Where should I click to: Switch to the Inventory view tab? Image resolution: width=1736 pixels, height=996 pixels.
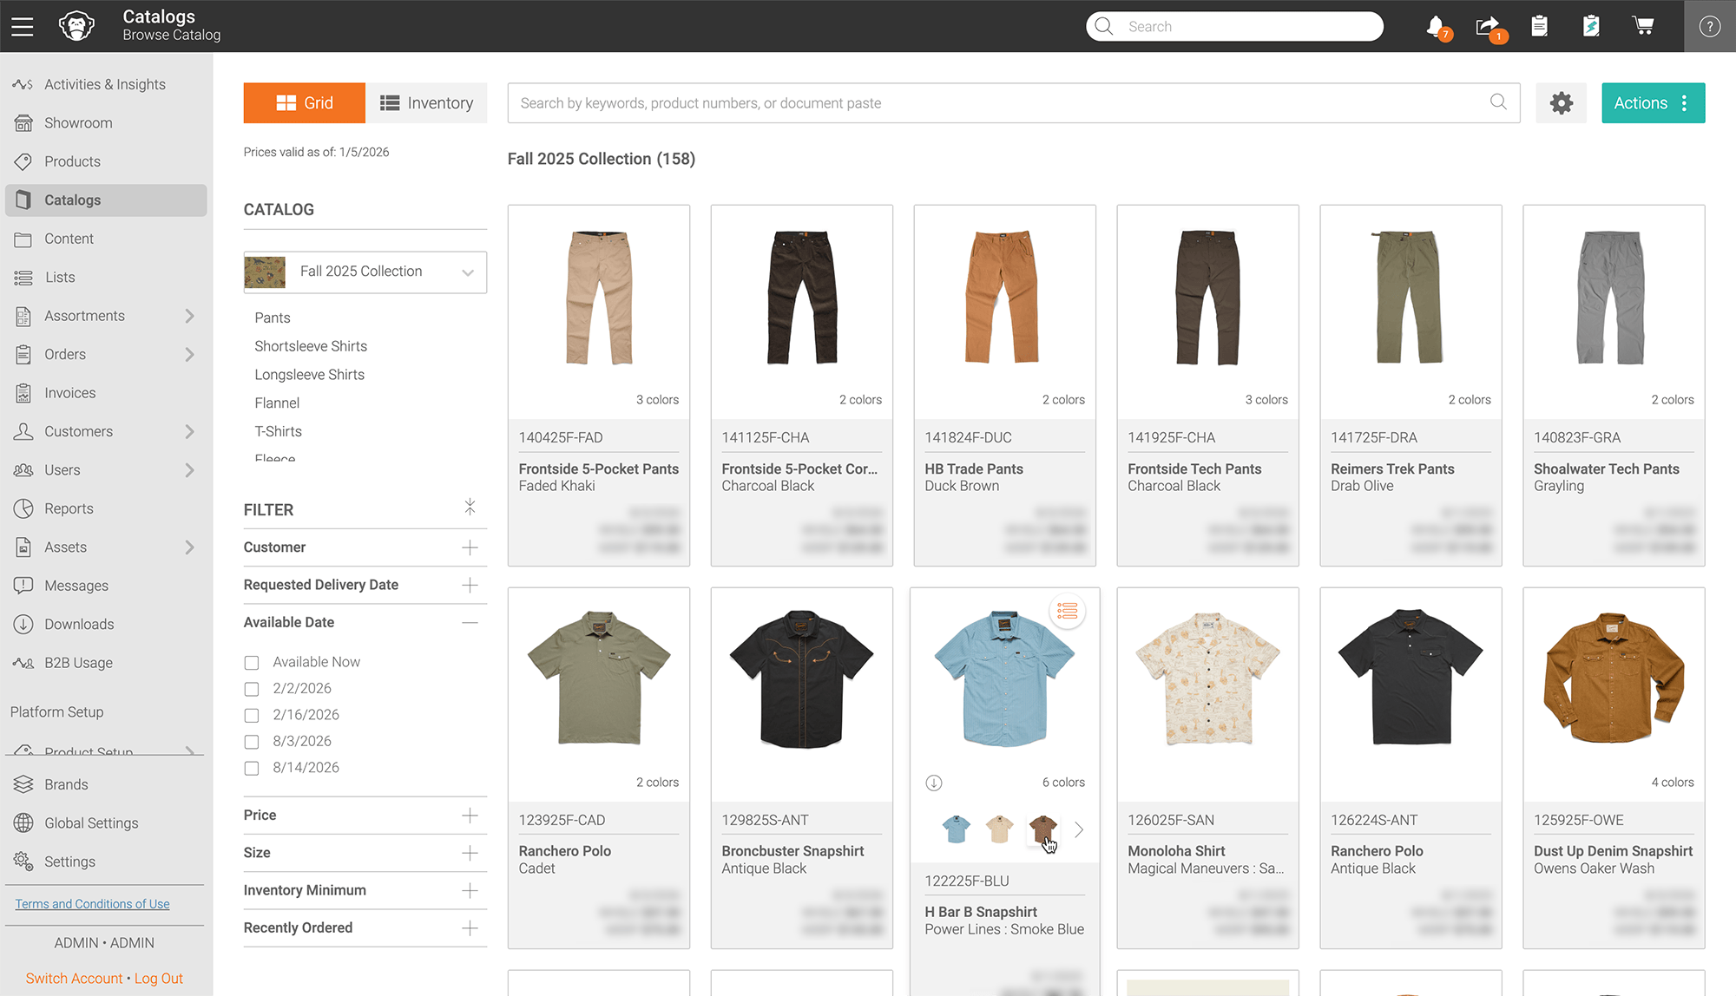tap(426, 102)
